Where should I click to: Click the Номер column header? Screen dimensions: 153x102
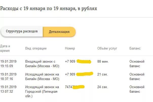click(70, 48)
